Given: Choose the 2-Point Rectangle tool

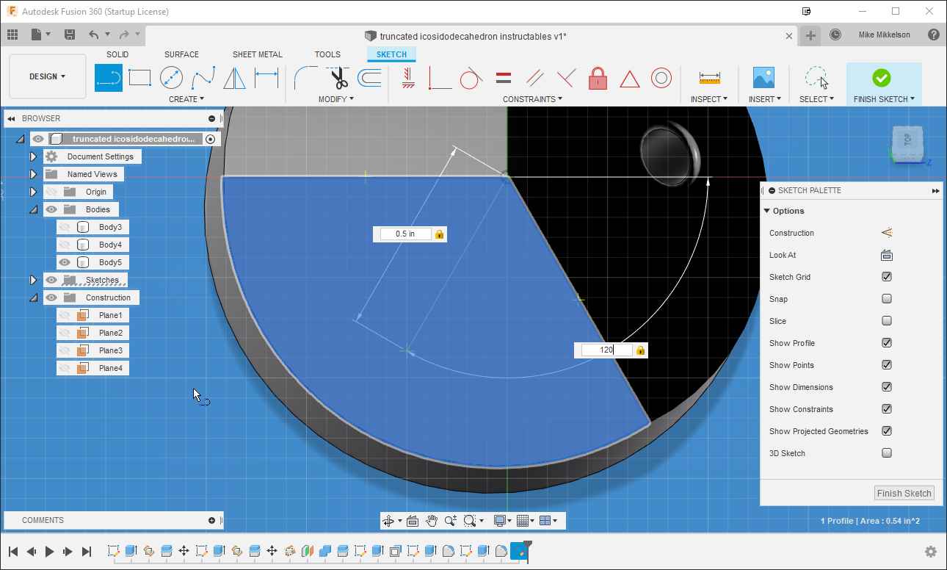Looking at the screenshot, I should point(139,77).
